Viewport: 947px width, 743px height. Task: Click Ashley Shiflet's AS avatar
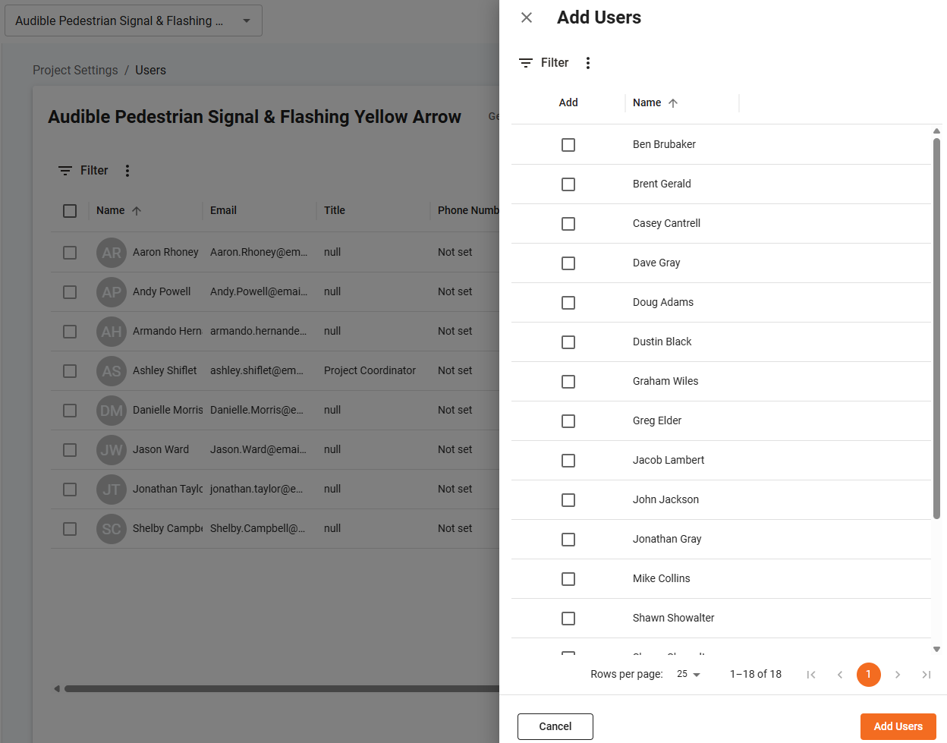coord(112,371)
